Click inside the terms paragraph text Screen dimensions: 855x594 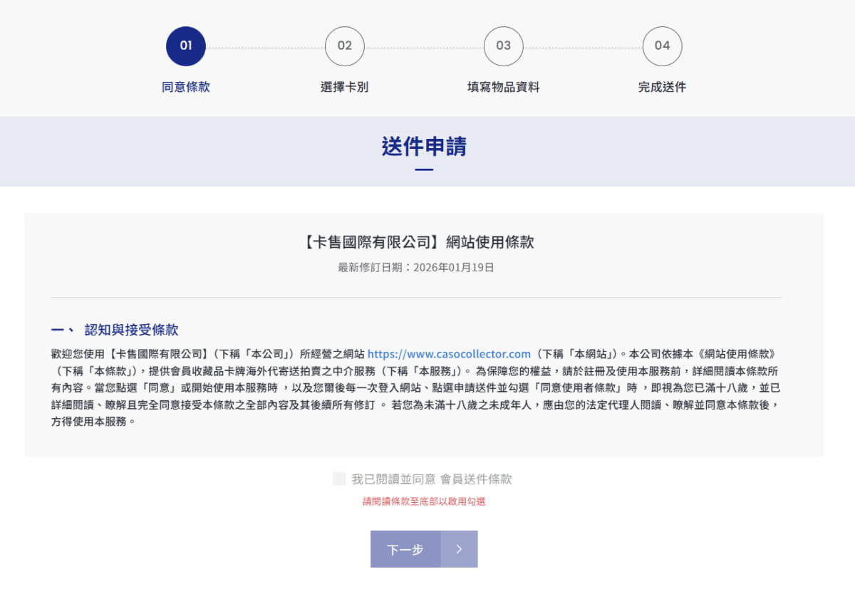413,387
